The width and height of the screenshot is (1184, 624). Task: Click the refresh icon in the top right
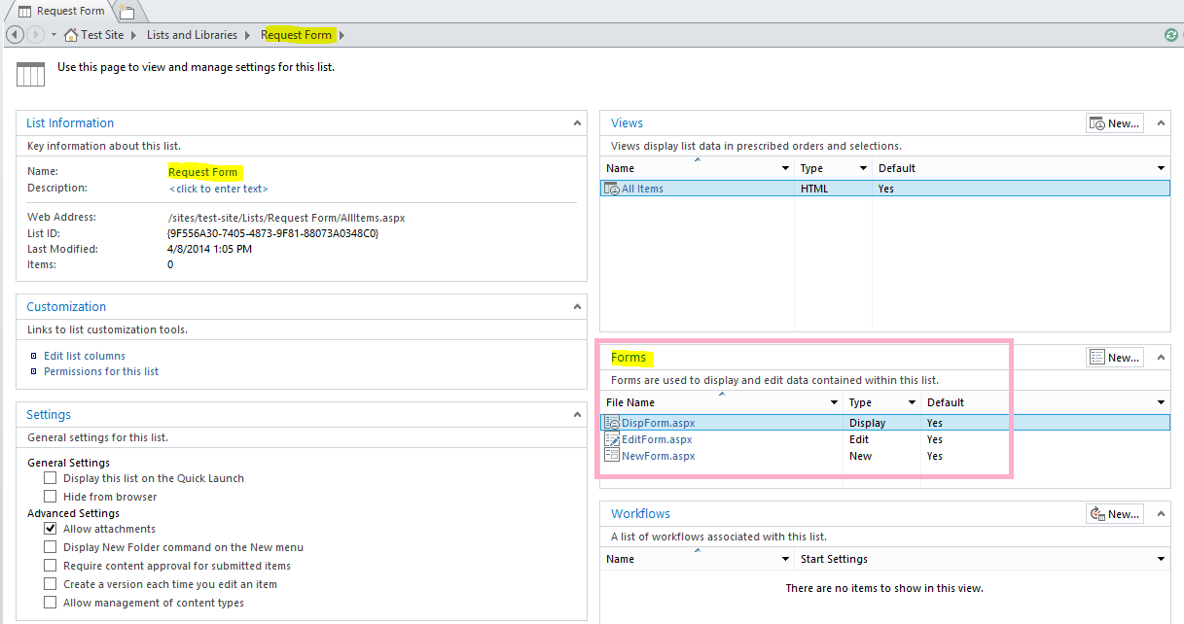click(x=1170, y=35)
